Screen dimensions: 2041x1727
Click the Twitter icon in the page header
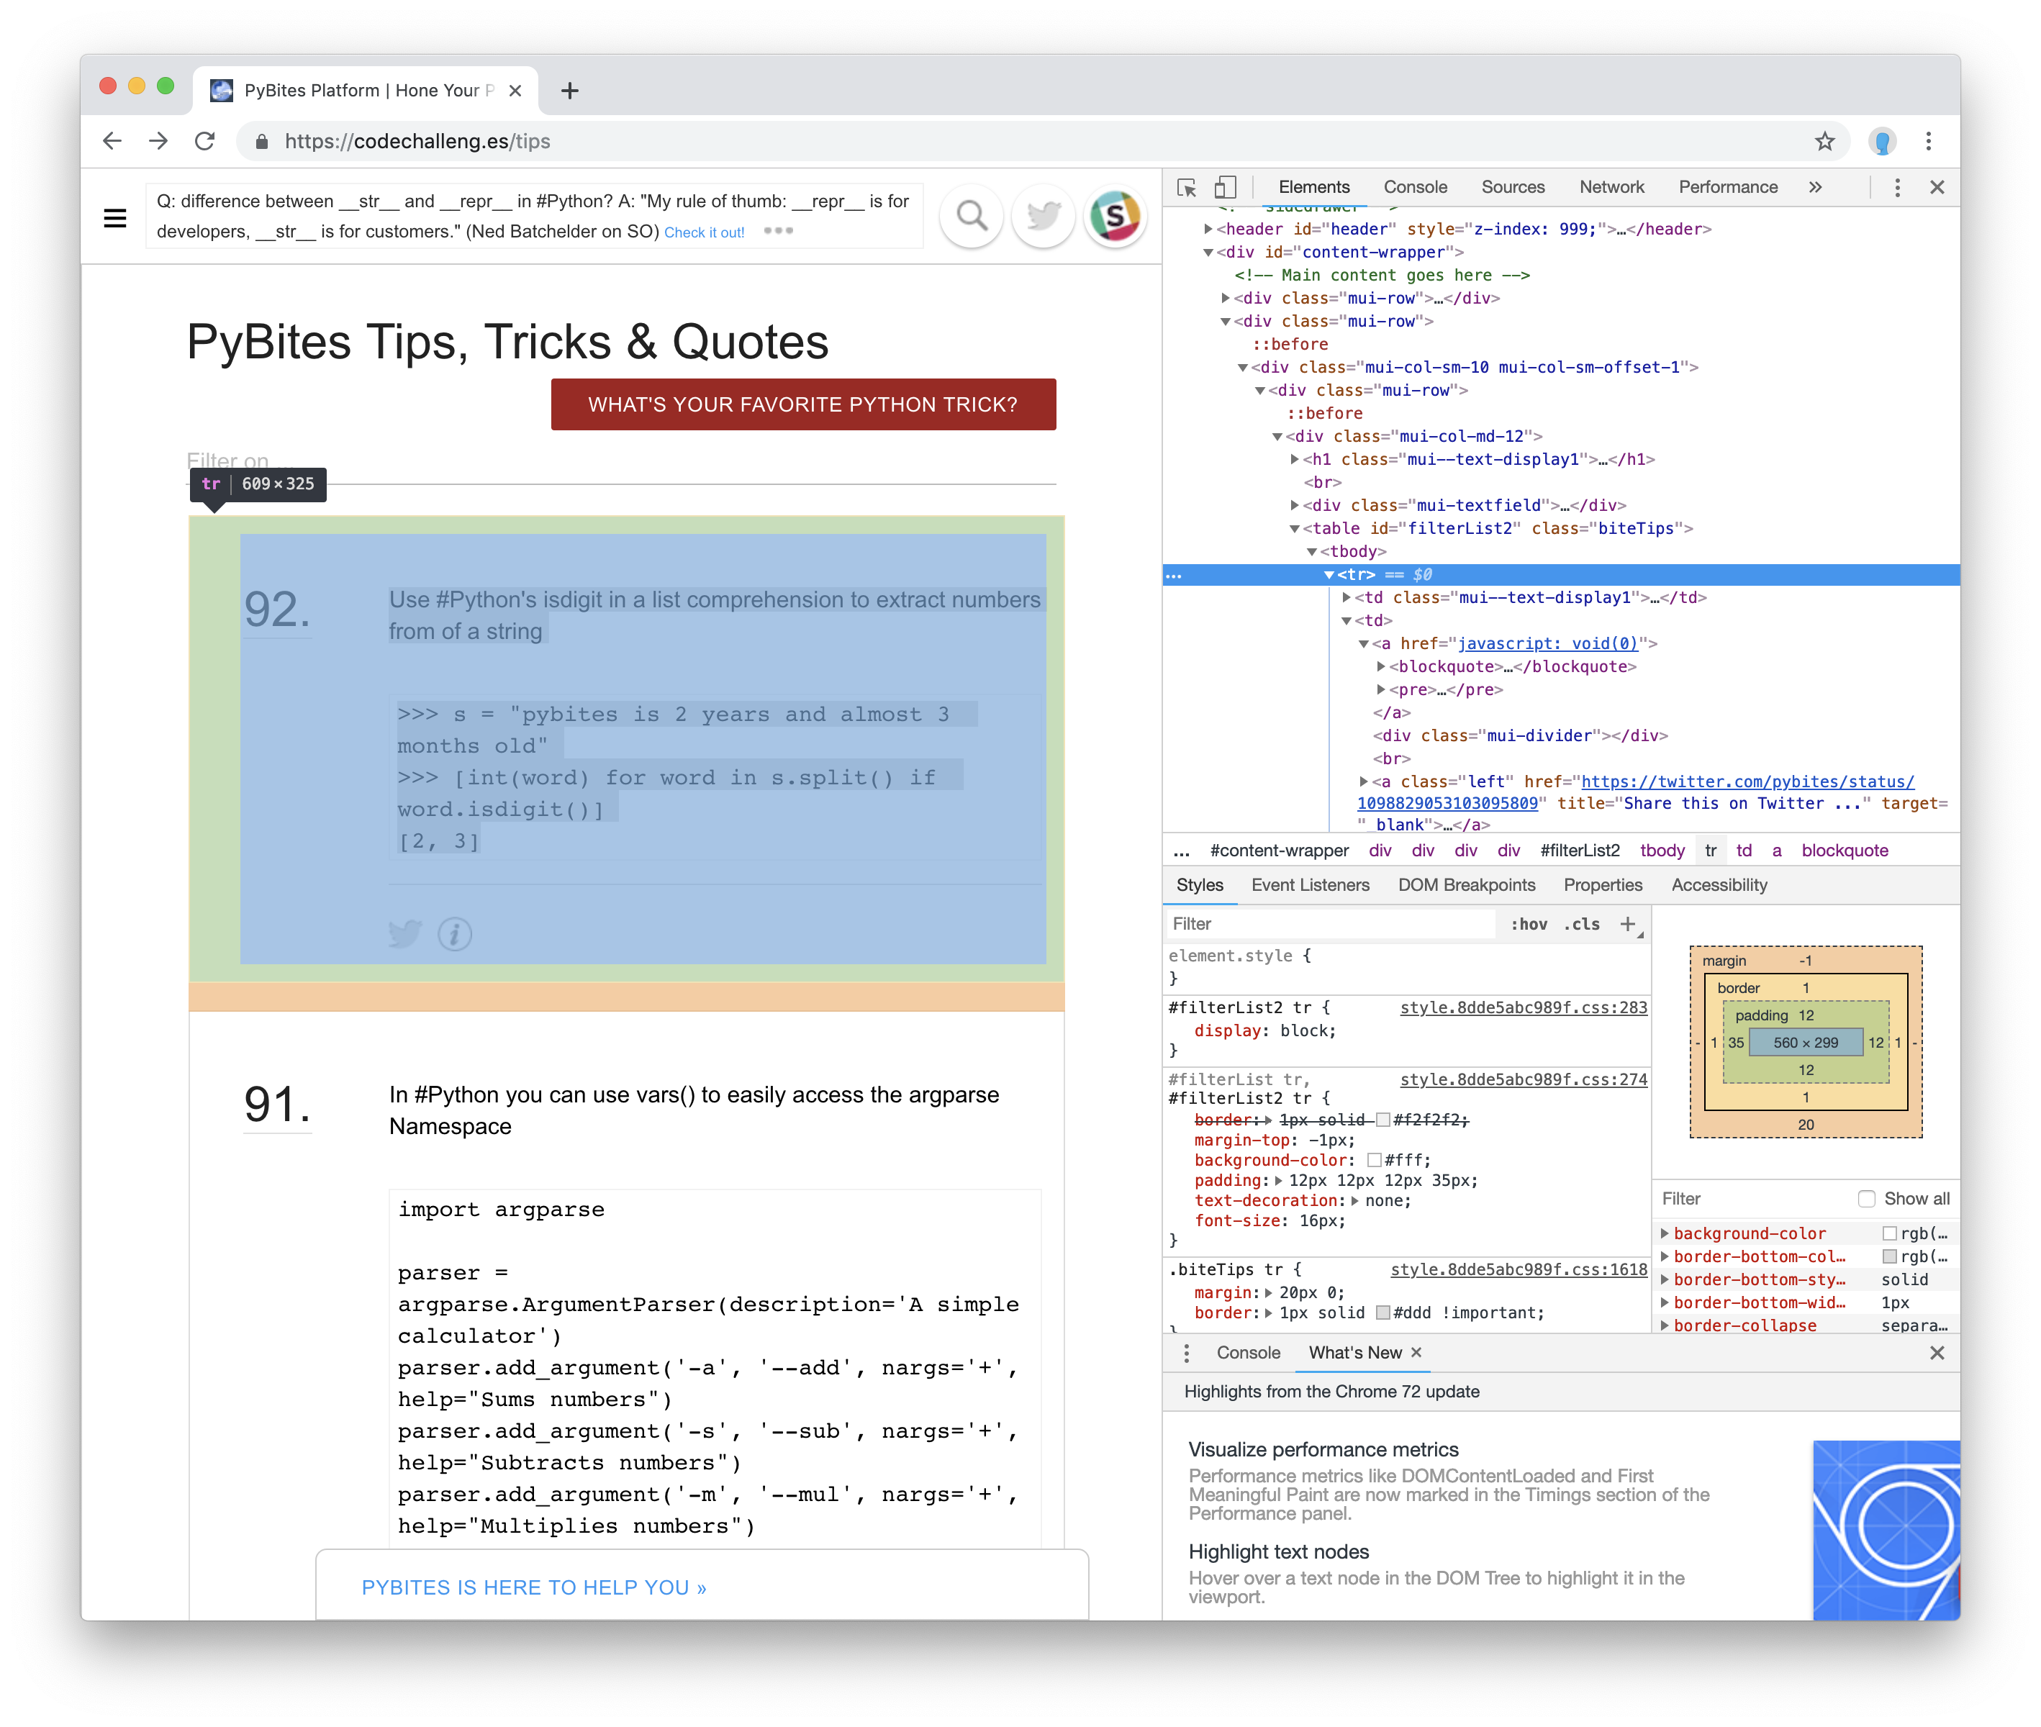click(x=1043, y=217)
